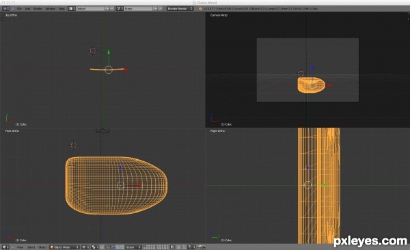Click the Right Ortho view label
Screen dimensions: 410x250
[x=217, y=130]
